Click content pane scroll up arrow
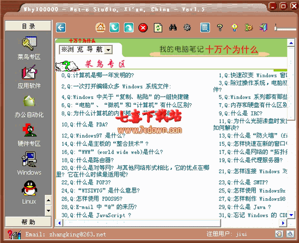The height and width of the screenshot is (243, 299). (291, 43)
